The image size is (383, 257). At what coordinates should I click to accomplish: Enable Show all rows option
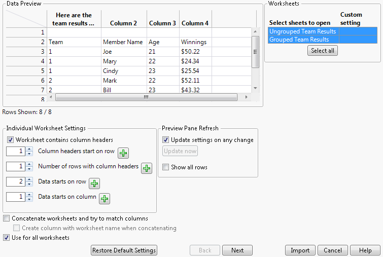point(166,167)
